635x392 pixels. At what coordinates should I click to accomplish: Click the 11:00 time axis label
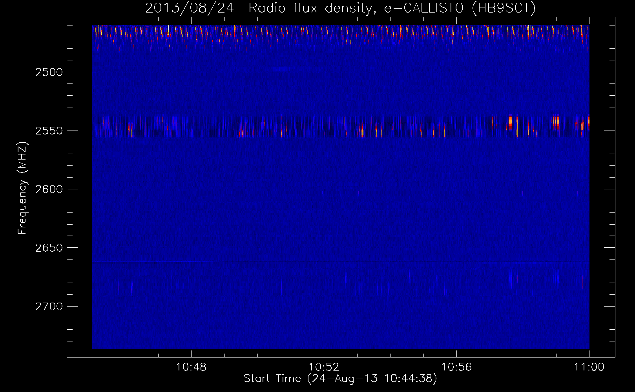pos(589,367)
